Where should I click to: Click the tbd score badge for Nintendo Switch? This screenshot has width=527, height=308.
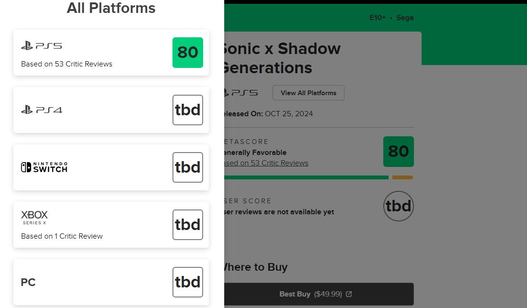pyautogui.click(x=188, y=167)
